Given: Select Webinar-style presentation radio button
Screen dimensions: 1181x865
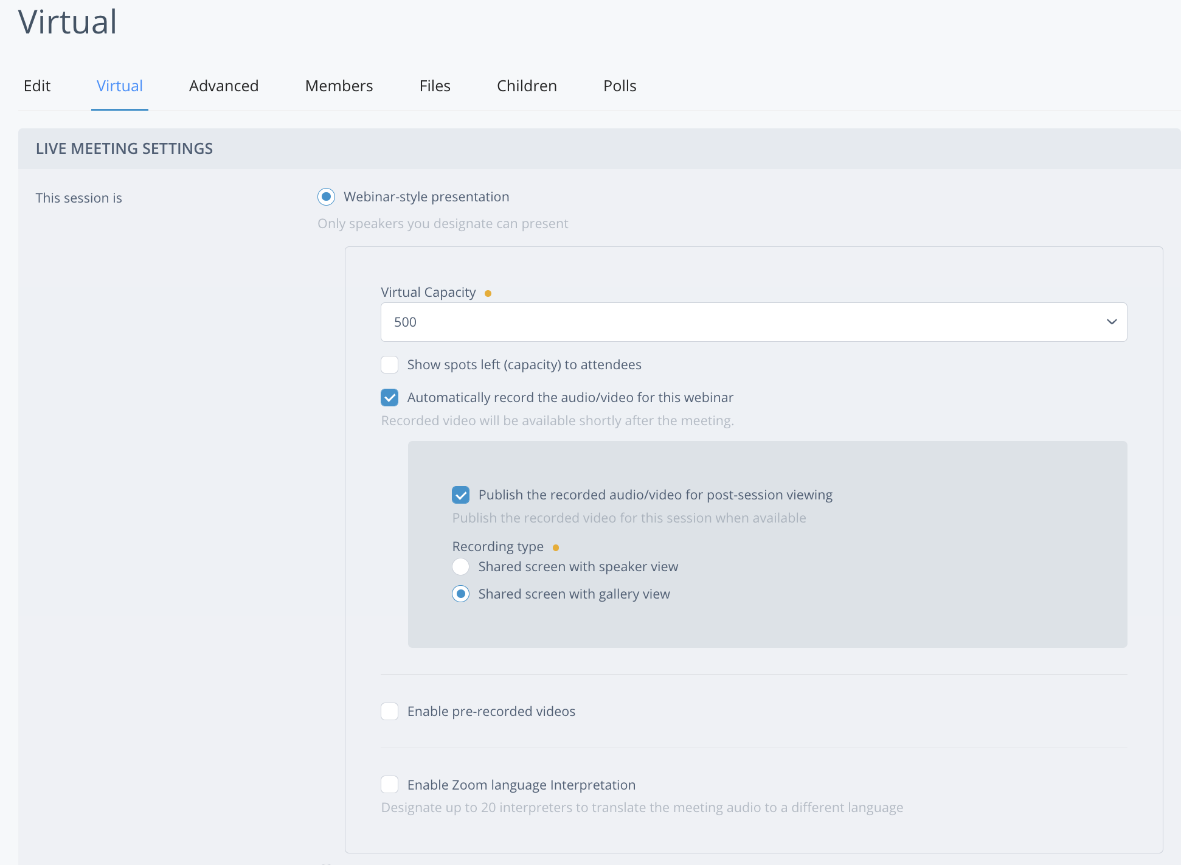Looking at the screenshot, I should click(327, 196).
